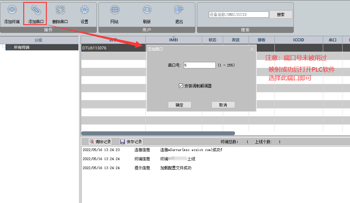
Task: Confirm with the 确定 button
Action: click(180, 105)
